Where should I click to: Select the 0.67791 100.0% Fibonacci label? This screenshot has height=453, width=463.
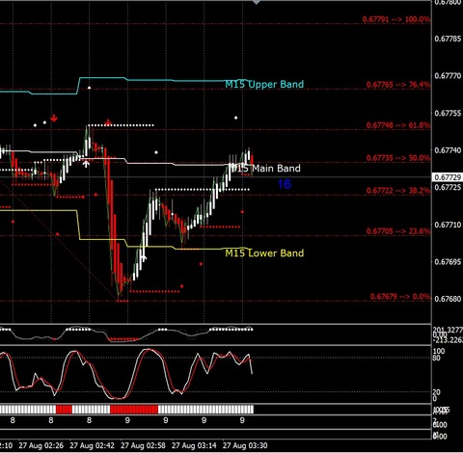tap(396, 19)
